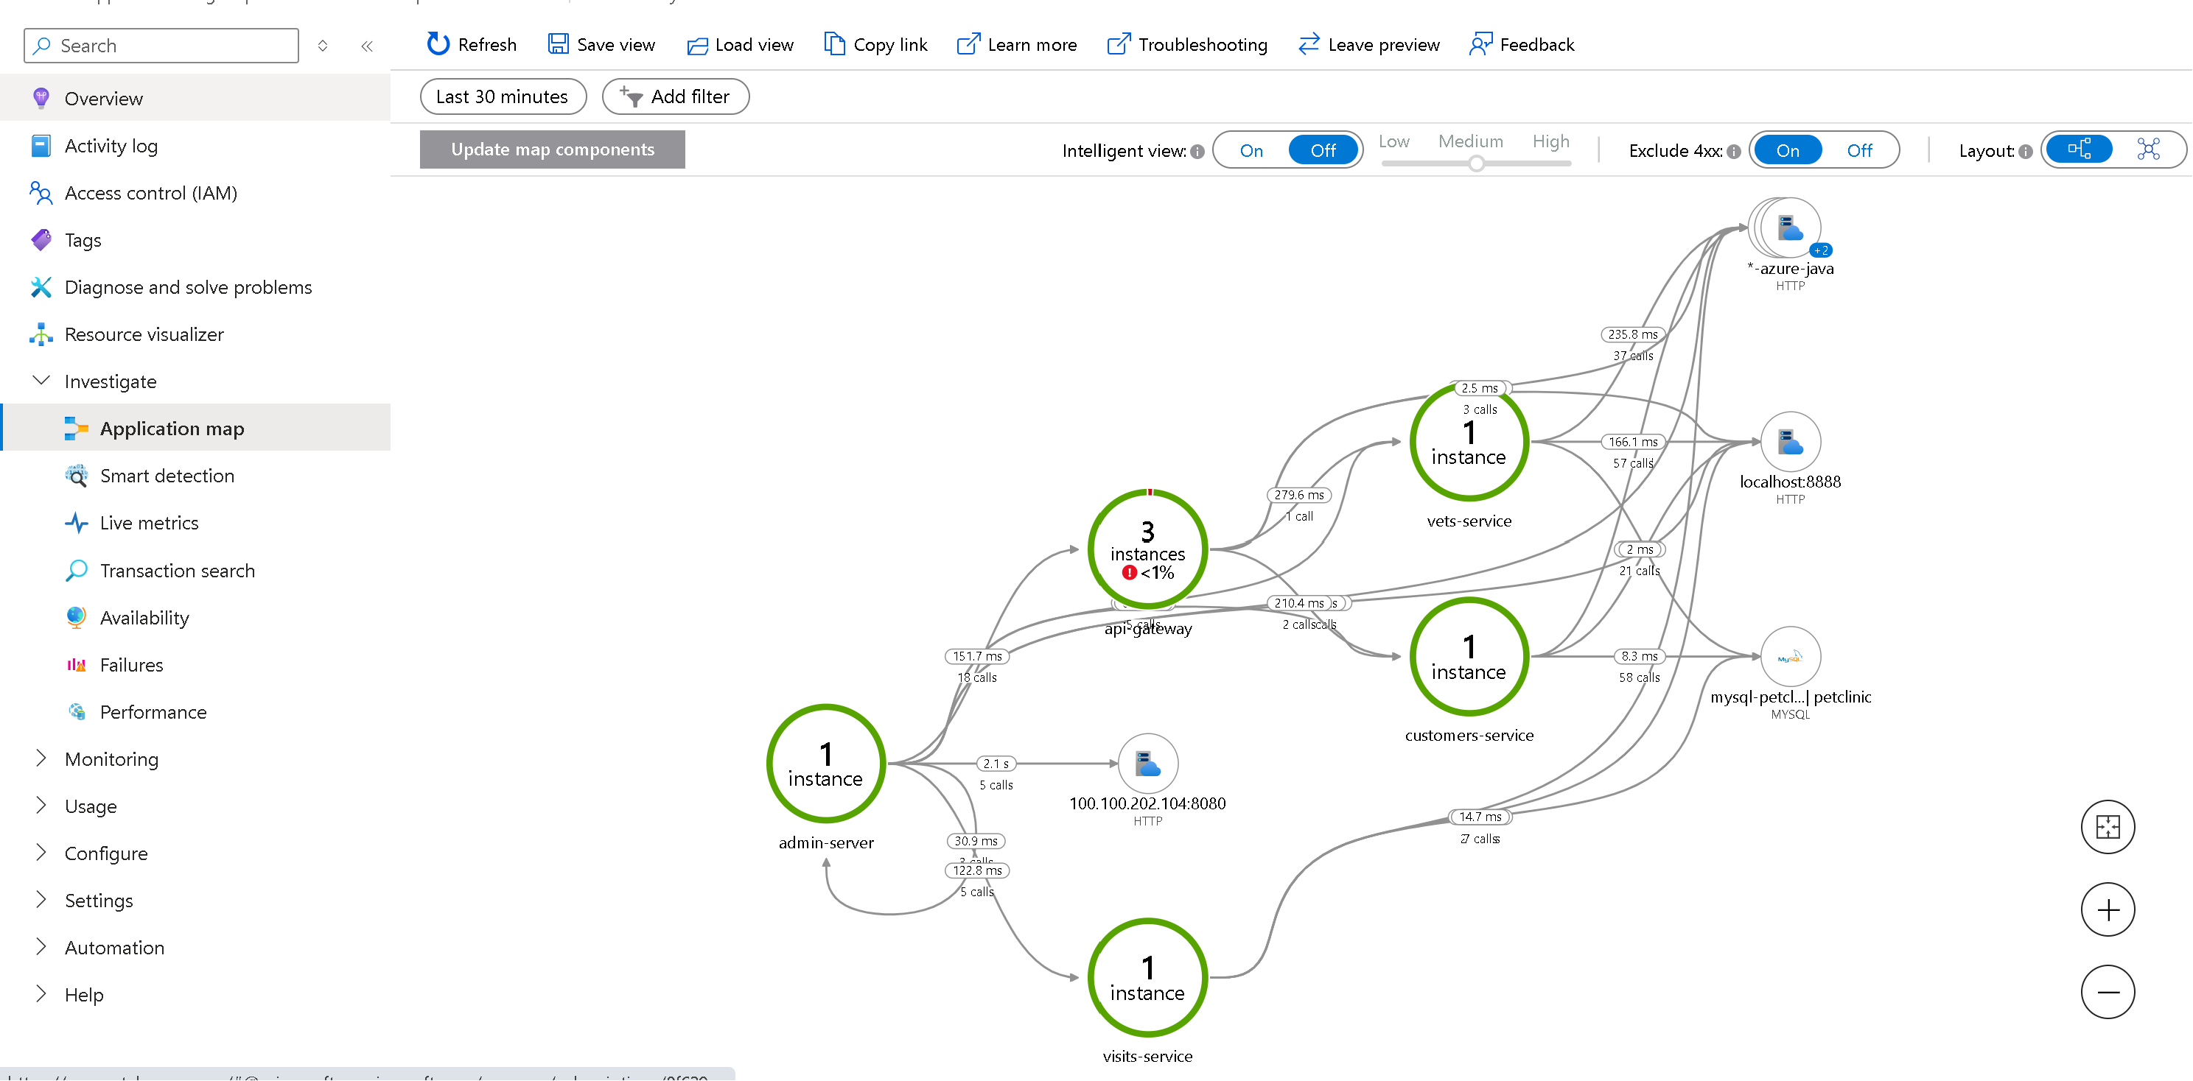Viewport: 2193px width, 1081px height.
Task: Open Availability page
Action: coord(195,618)
